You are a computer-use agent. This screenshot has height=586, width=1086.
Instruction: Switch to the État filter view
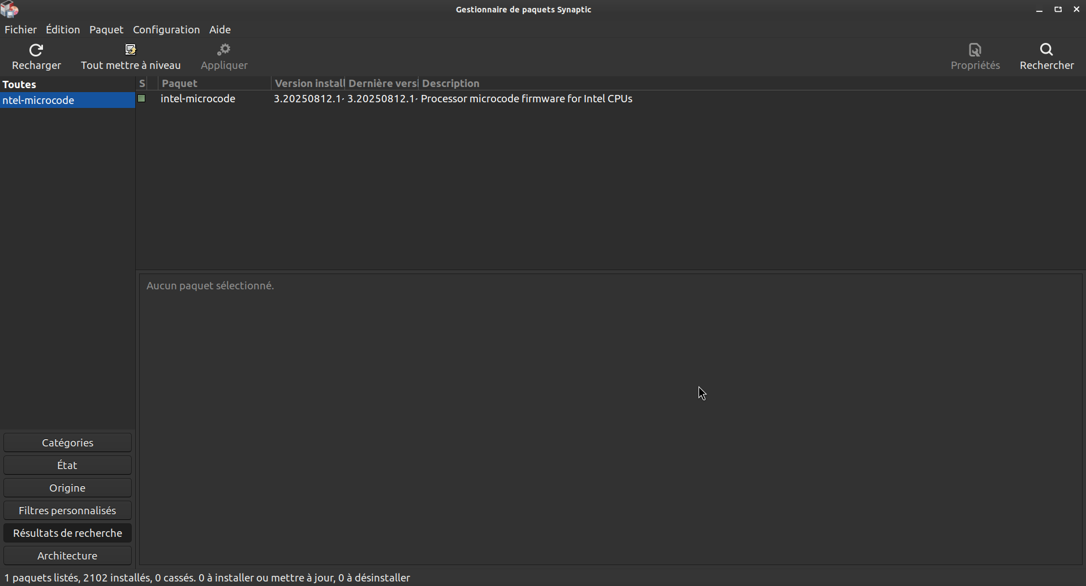click(x=67, y=465)
